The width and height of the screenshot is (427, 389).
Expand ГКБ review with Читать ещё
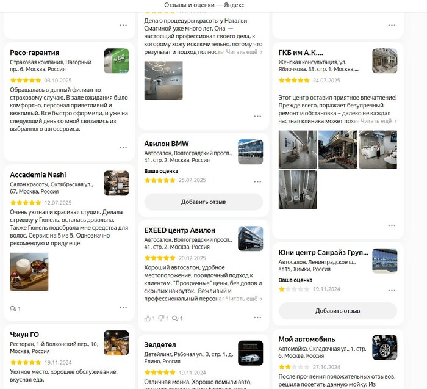[378, 121]
